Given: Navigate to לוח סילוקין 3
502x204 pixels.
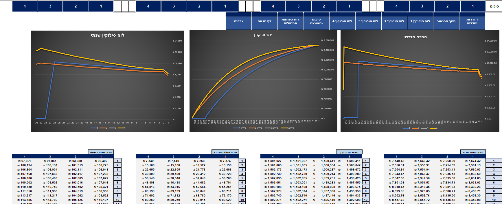Looking at the screenshot, I should (x=368, y=21).
